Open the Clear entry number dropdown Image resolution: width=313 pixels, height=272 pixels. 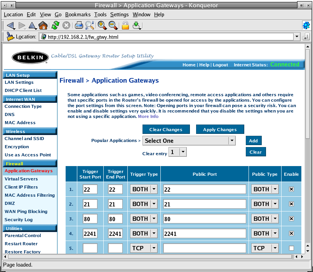click(177, 152)
